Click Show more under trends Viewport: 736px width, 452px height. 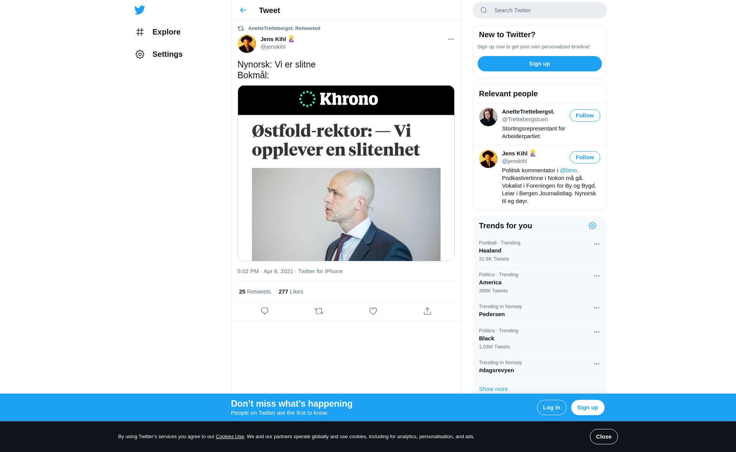click(x=493, y=389)
